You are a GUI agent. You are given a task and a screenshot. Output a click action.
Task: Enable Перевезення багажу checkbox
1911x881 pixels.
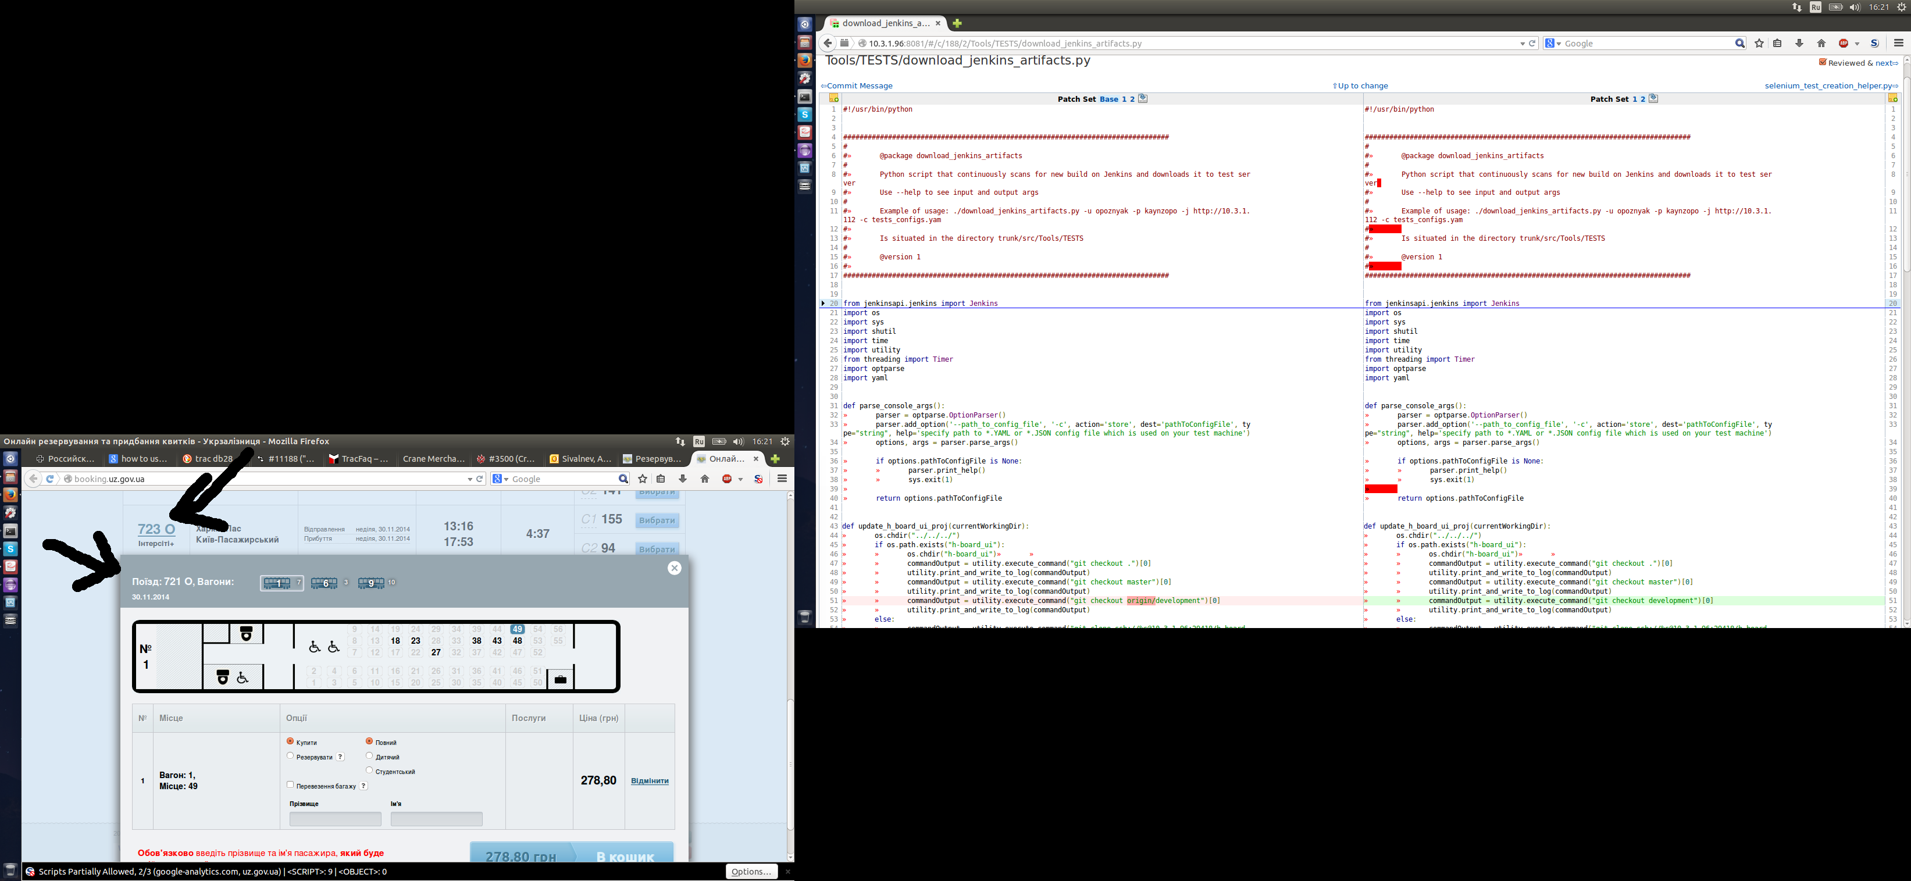pos(290,785)
